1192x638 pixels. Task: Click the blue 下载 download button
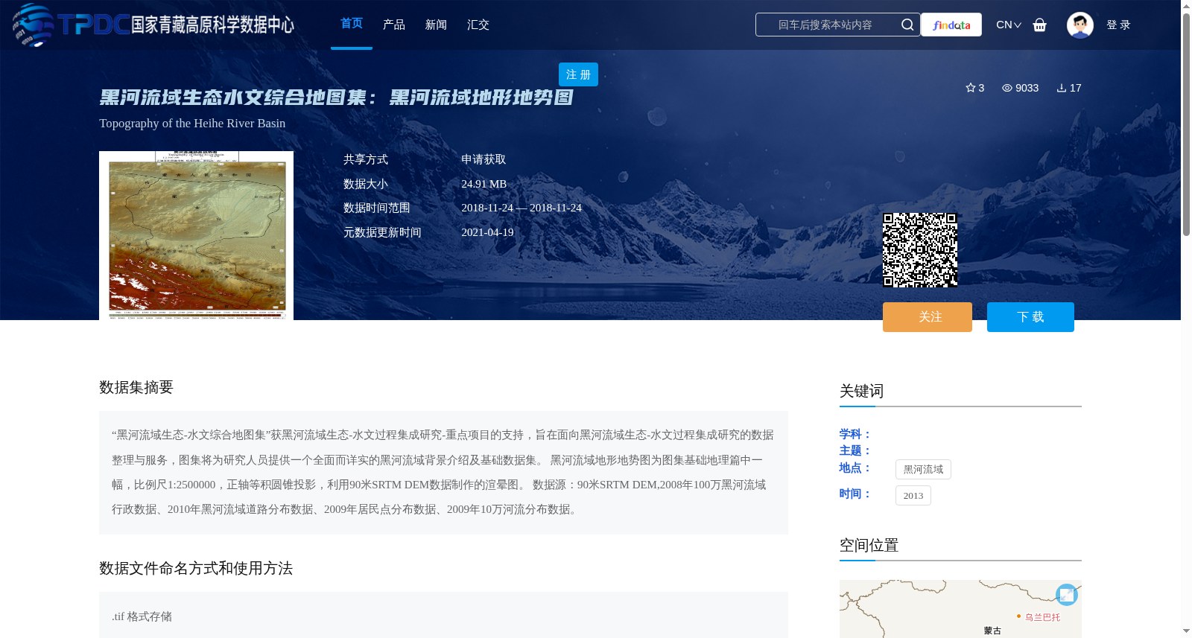pyautogui.click(x=1030, y=317)
